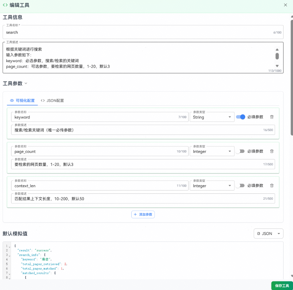Image resolution: width=293 pixels, height=290 pixels.
Task: Turn off required toggle for keyword
Action: pyautogui.click(x=241, y=117)
